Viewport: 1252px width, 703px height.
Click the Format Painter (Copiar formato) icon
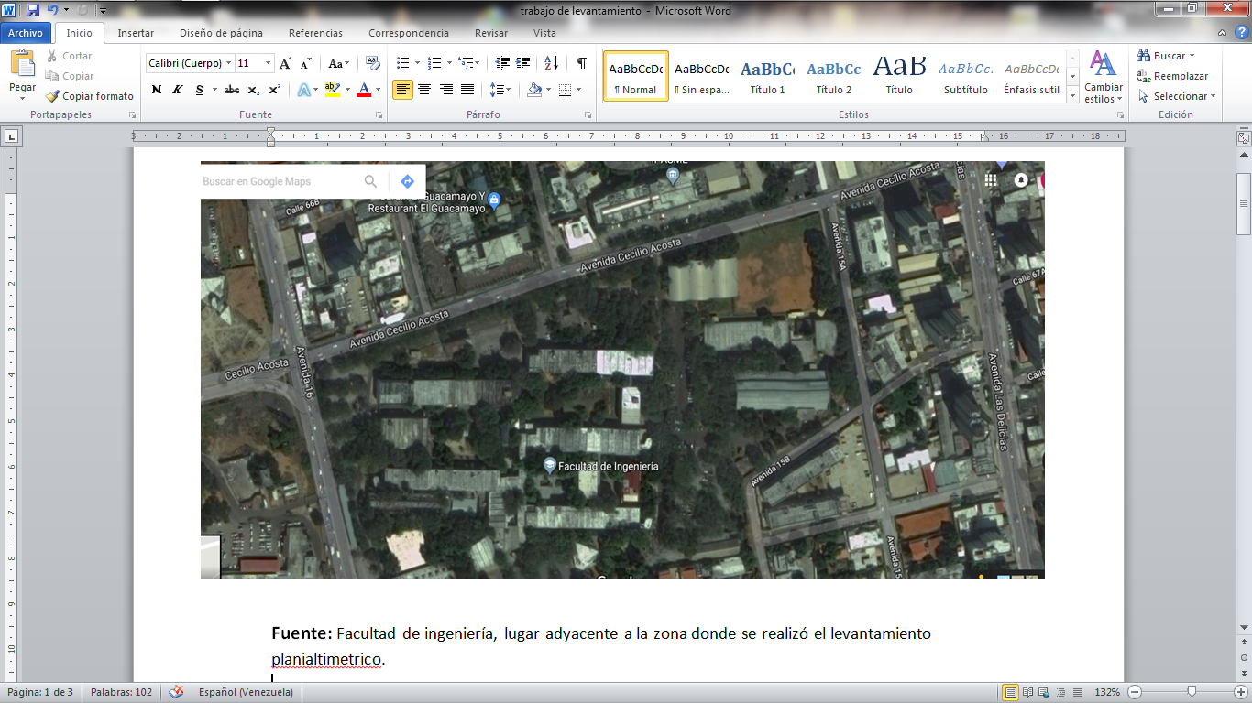[x=54, y=96]
